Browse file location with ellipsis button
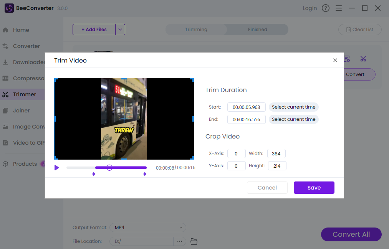Image resolution: width=389 pixels, height=249 pixels. pyautogui.click(x=179, y=241)
